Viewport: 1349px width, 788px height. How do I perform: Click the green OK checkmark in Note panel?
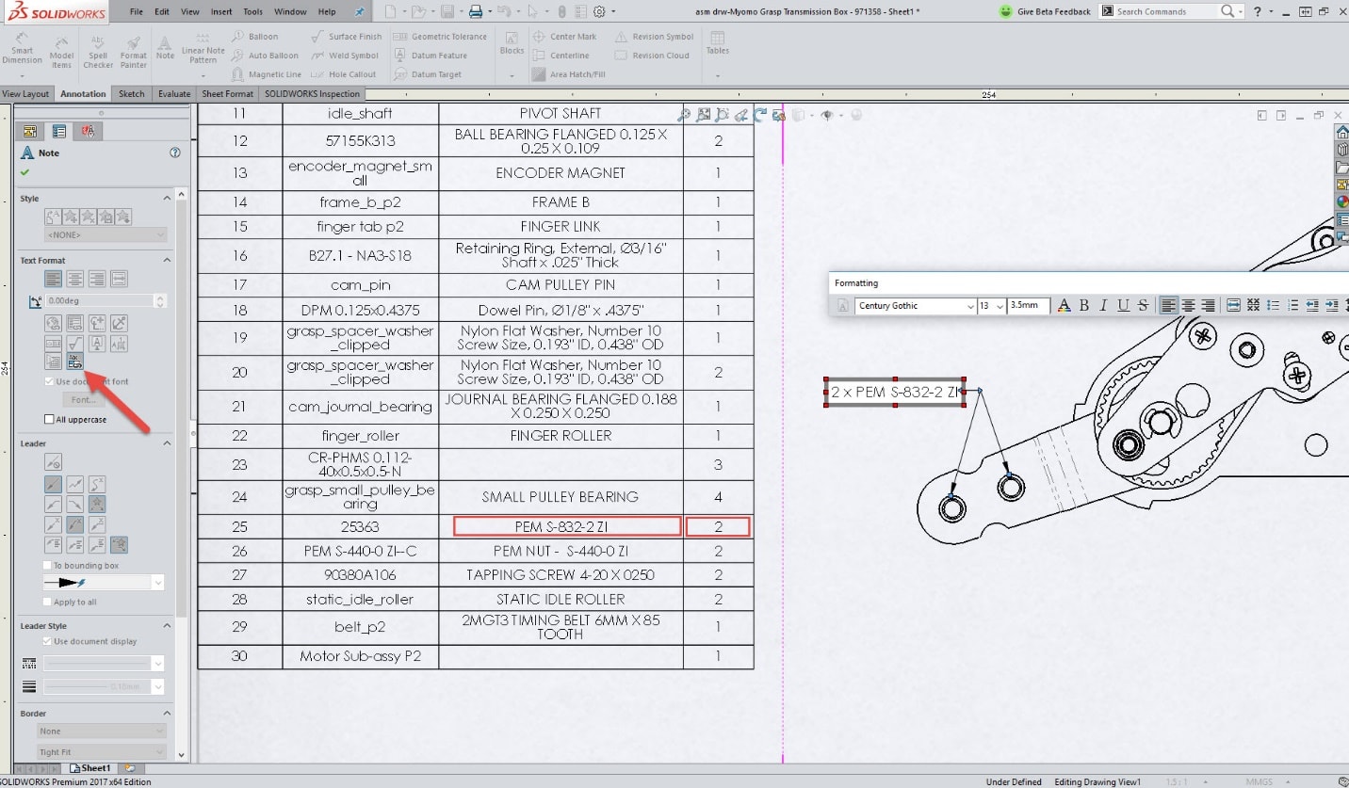[x=24, y=172]
